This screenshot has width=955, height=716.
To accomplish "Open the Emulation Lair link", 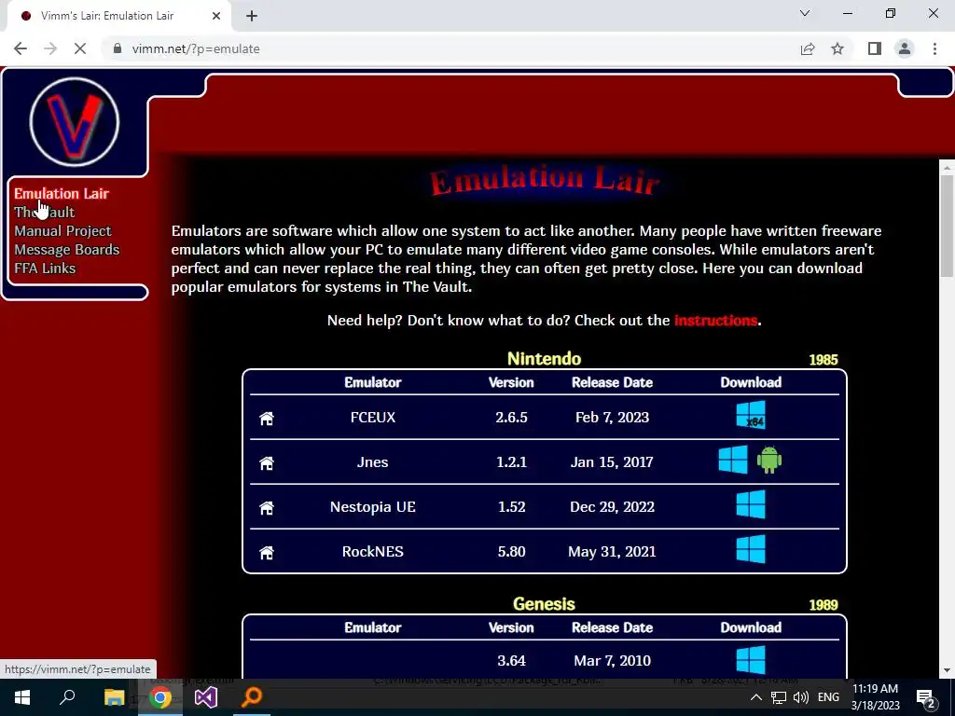I will click(62, 194).
